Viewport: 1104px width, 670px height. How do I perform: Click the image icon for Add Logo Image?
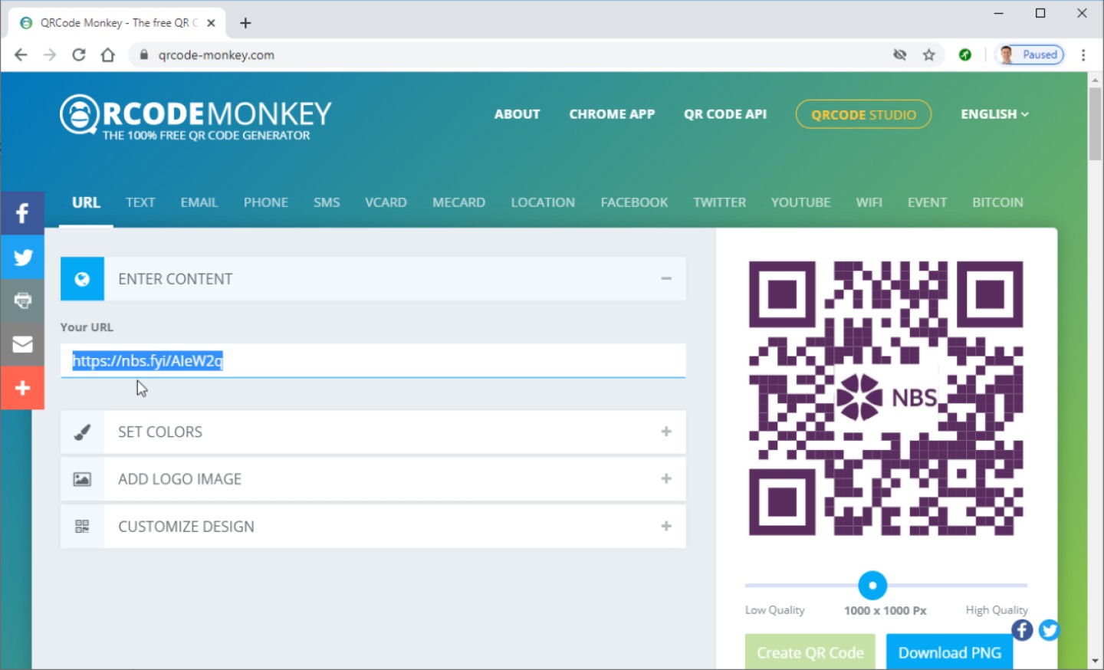click(x=82, y=478)
